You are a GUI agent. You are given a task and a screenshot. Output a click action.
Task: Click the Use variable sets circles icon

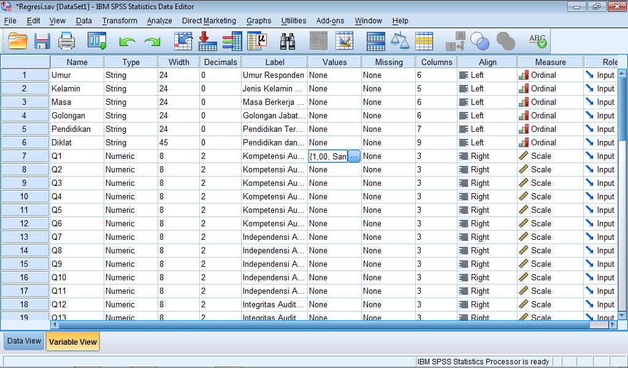click(480, 41)
